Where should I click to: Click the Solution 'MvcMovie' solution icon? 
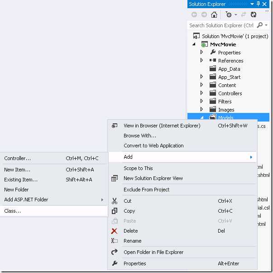(x=196, y=36)
